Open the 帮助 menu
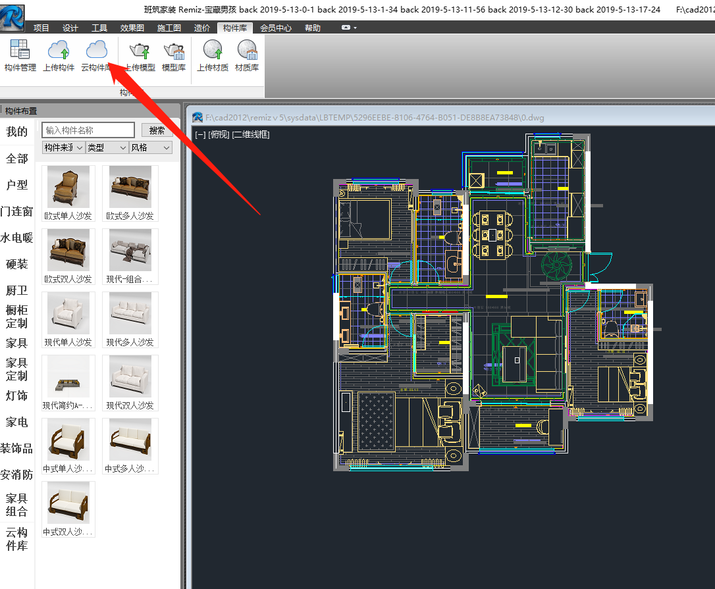The image size is (715, 589). (313, 28)
